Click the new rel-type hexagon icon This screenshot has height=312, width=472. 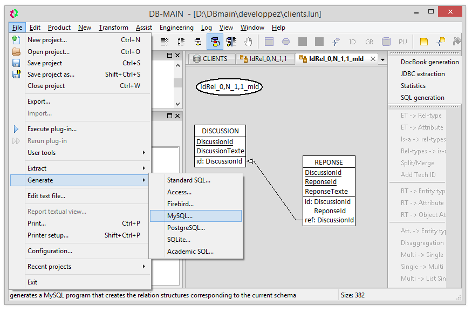(x=286, y=42)
